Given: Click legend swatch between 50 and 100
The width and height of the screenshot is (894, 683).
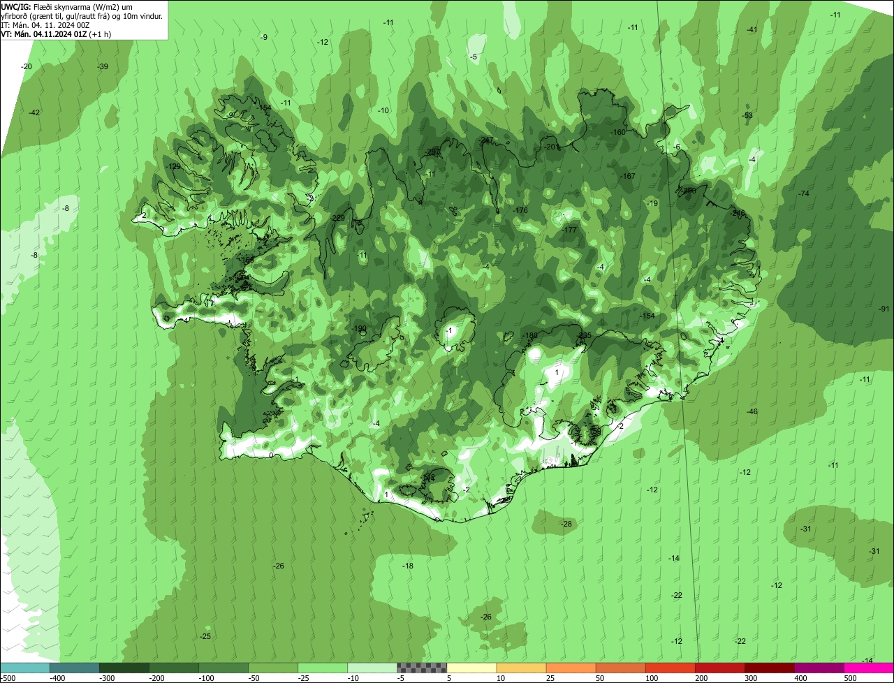Looking at the screenshot, I should 620,668.
